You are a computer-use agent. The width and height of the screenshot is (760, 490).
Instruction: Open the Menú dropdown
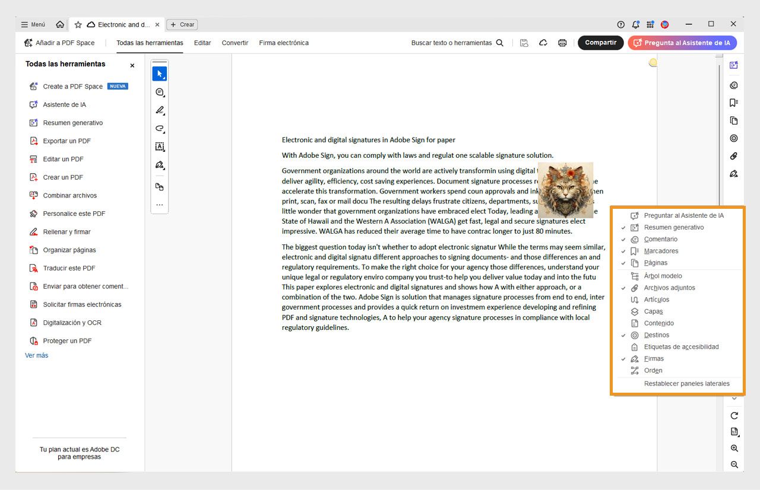33,24
